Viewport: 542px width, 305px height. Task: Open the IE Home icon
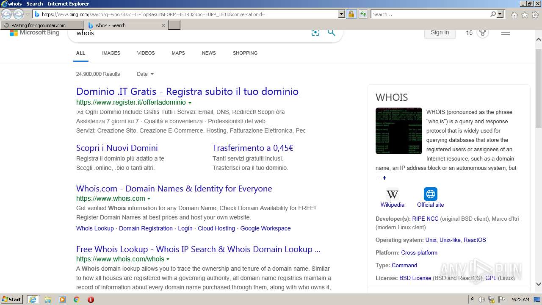[x=514, y=15]
